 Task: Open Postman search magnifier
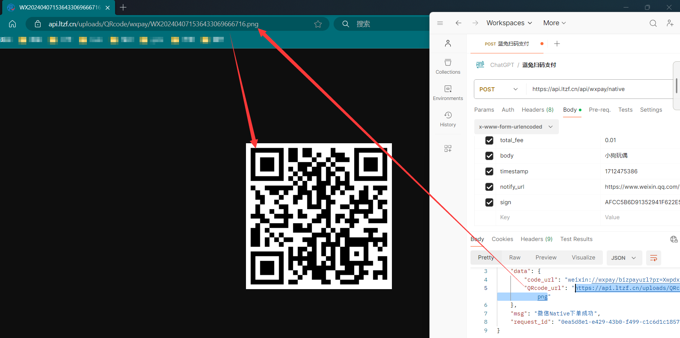653,23
